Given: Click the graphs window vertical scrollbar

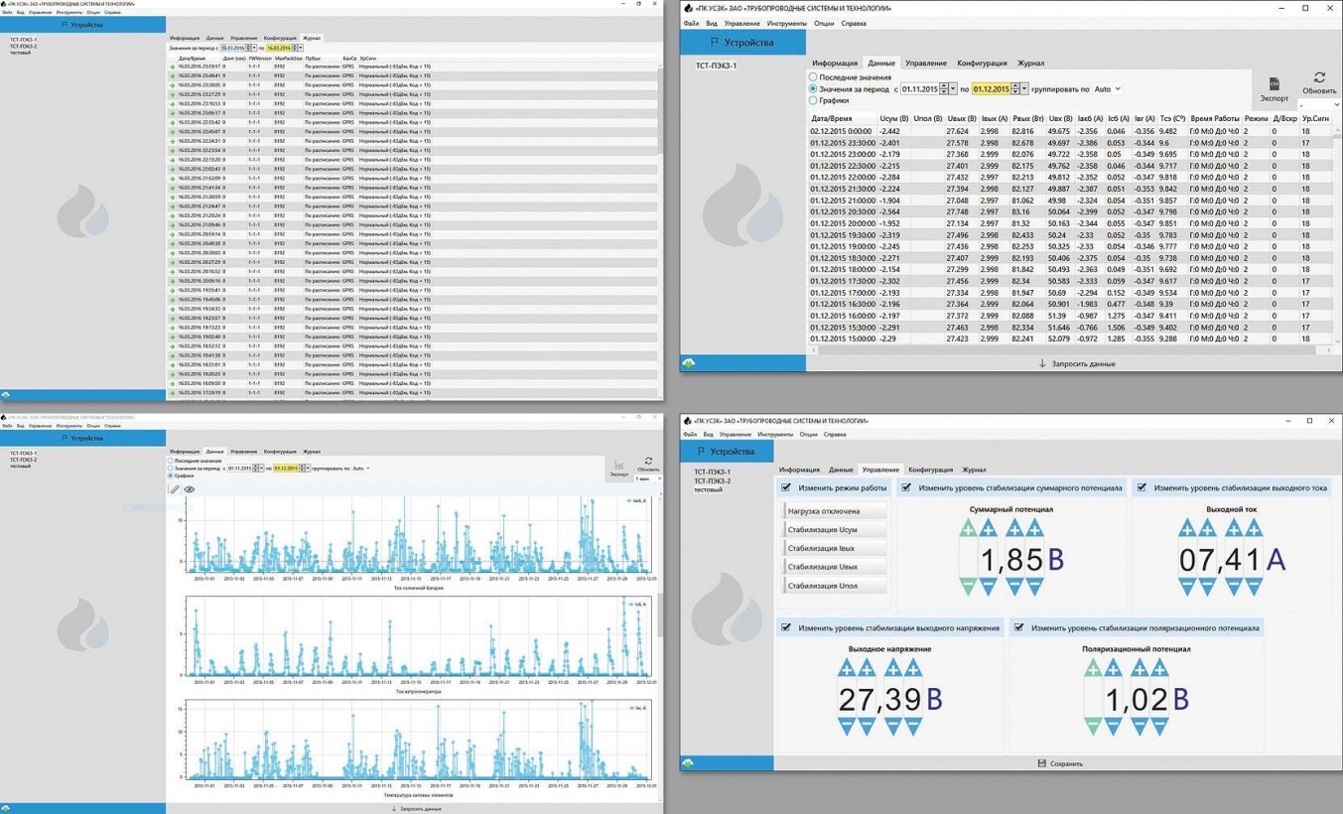Looking at the screenshot, I should (658, 615).
